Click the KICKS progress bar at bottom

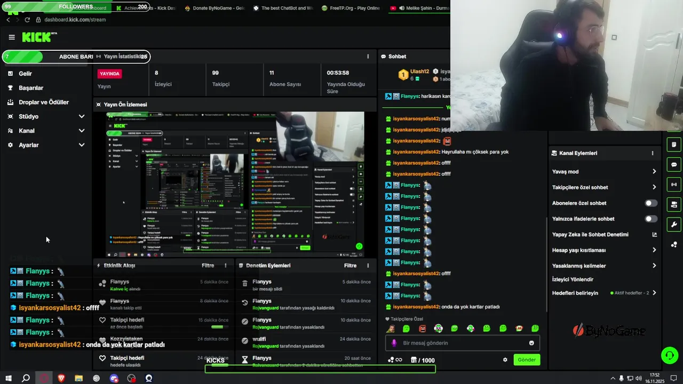point(320,368)
